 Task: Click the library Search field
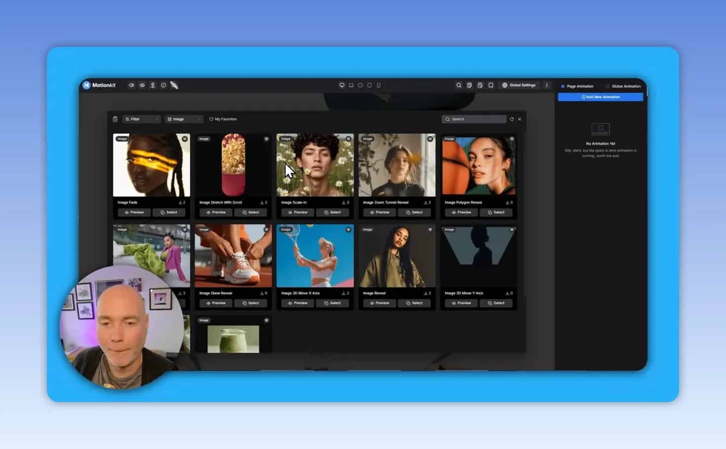point(474,119)
